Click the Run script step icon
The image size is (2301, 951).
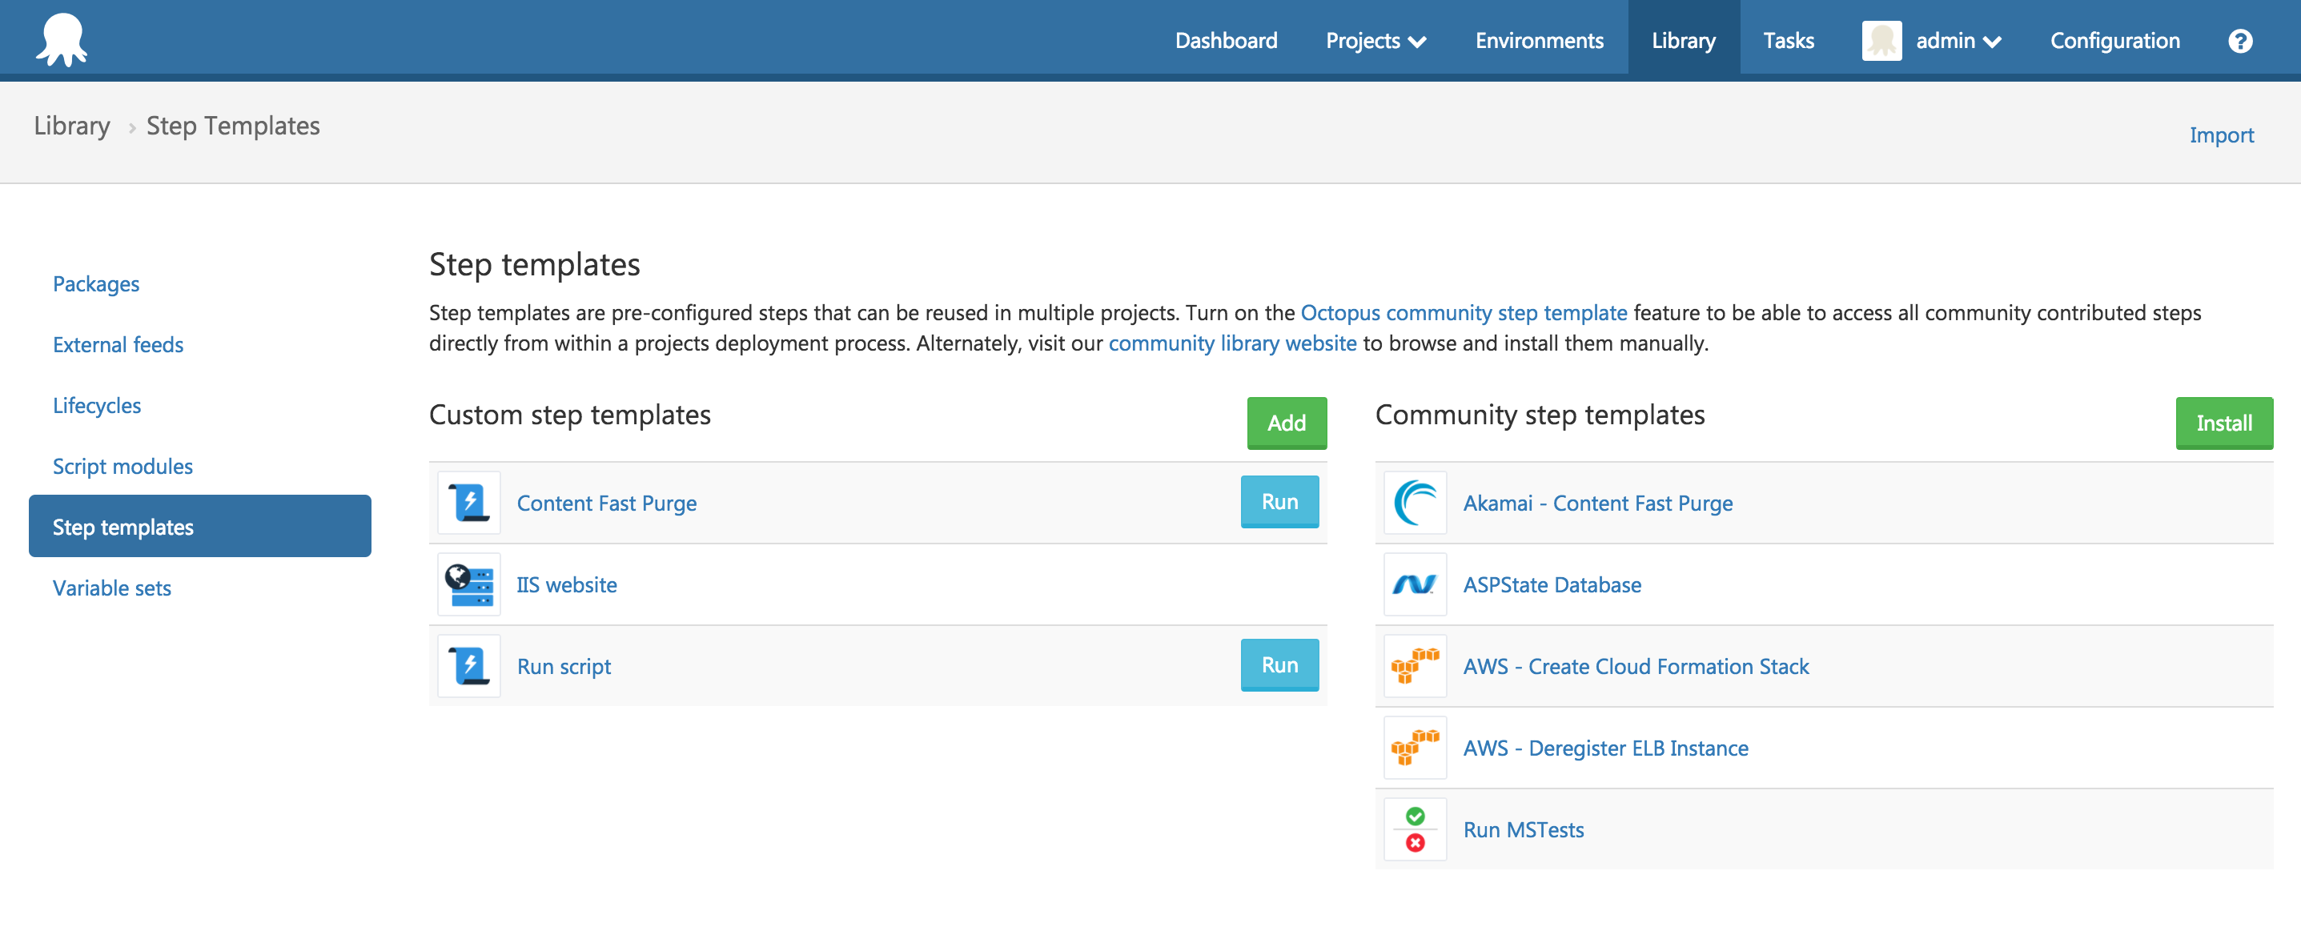pyautogui.click(x=470, y=666)
